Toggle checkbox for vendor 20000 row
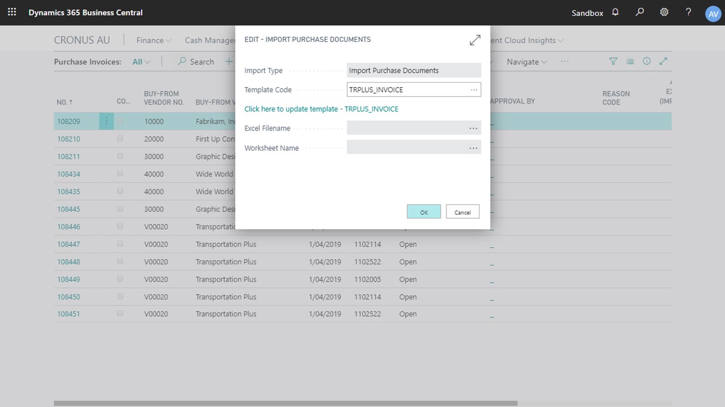The width and height of the screenshot is (725, 407). click(x=120, y=138)
